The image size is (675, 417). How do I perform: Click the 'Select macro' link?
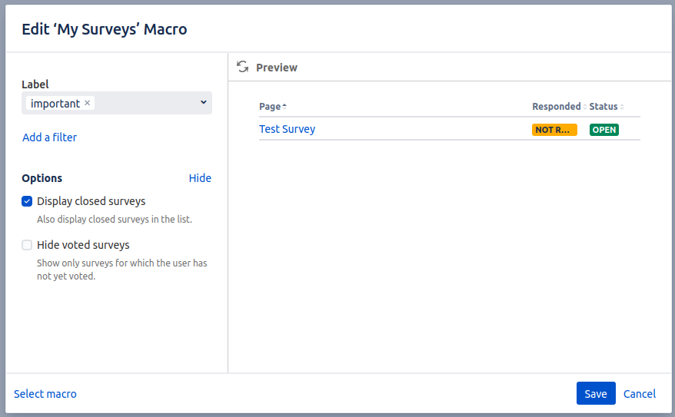point(45,394)
